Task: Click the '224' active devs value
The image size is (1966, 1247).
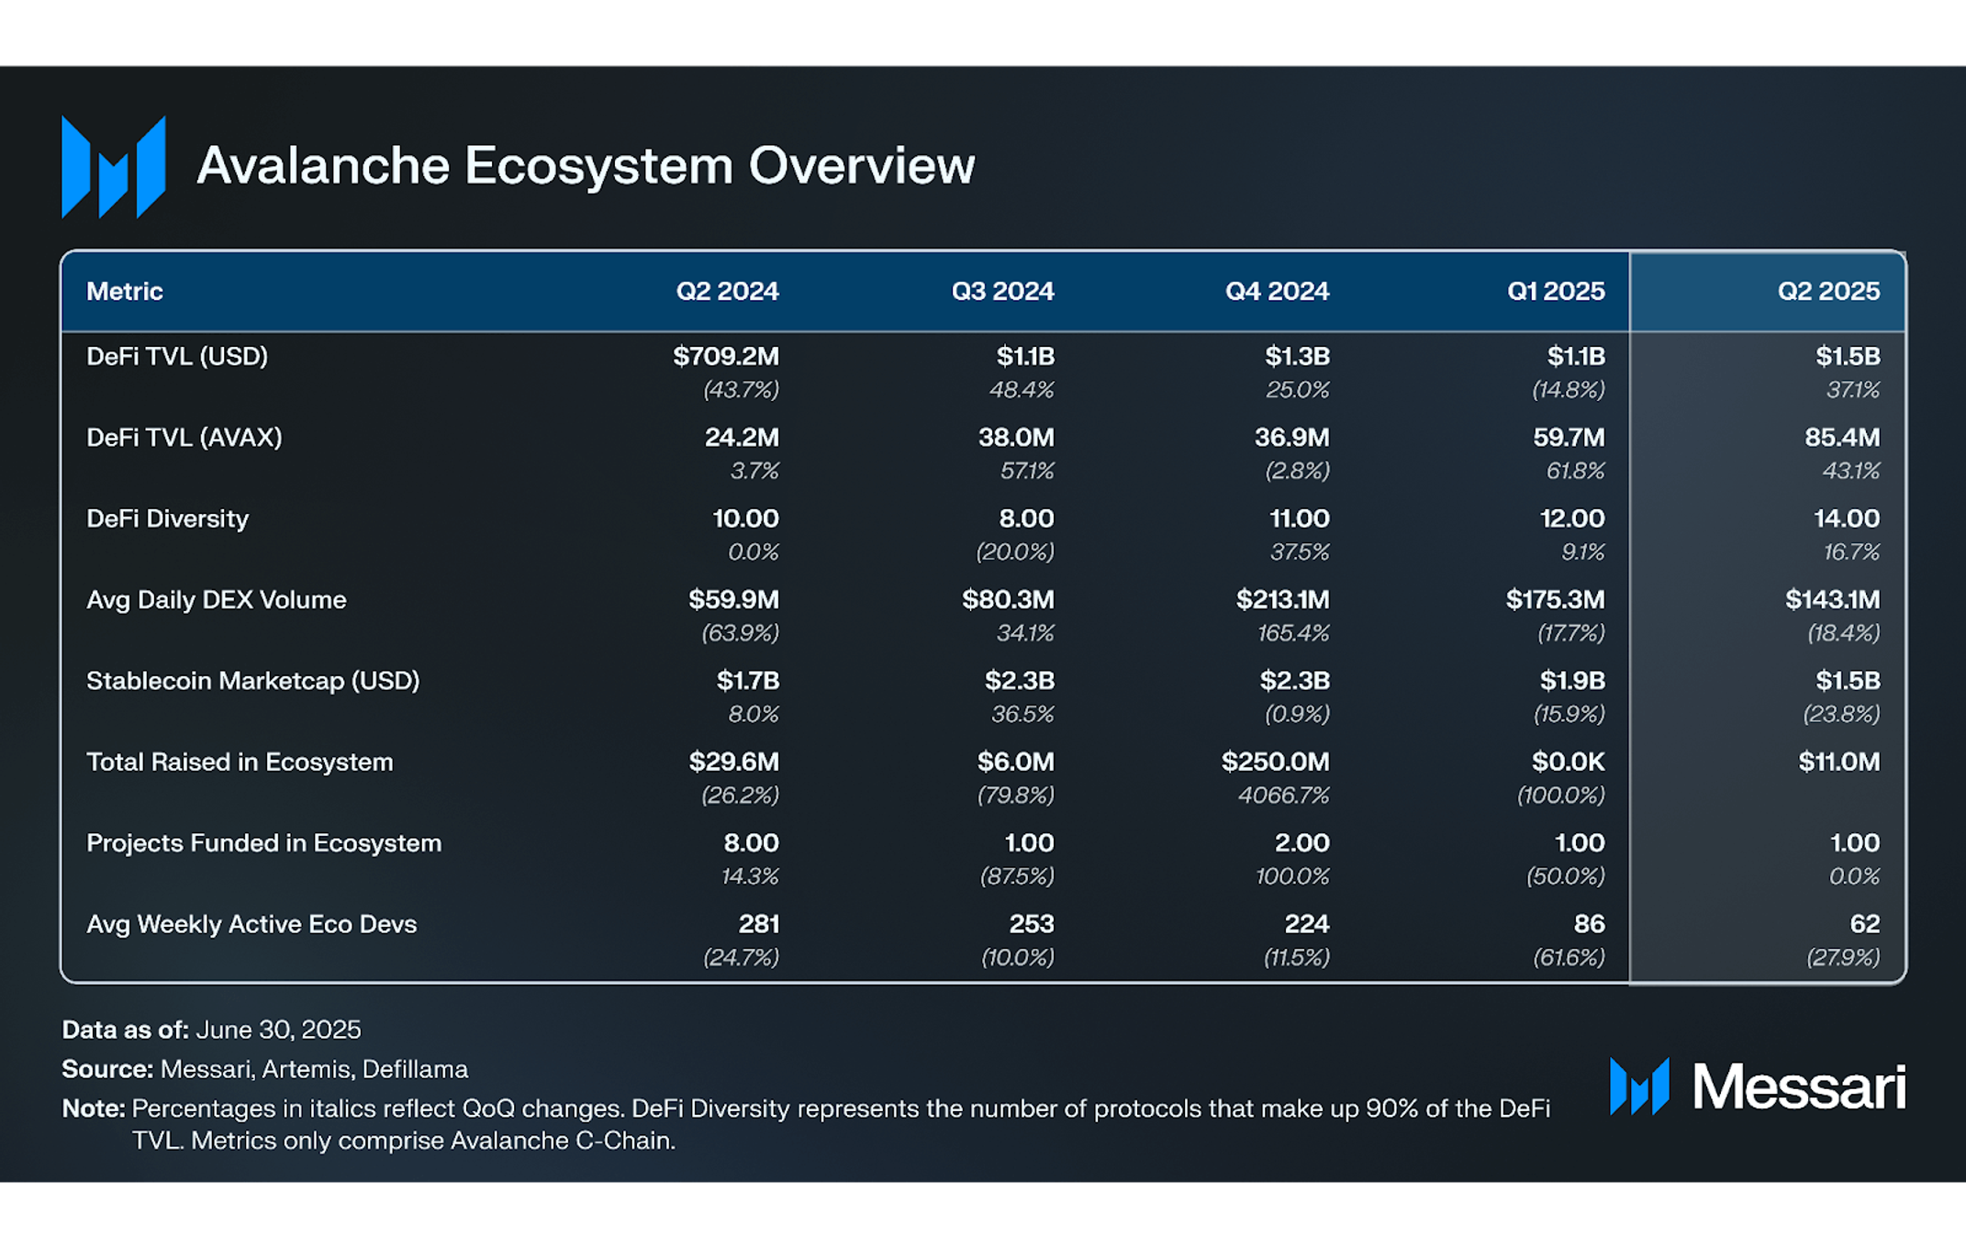Action: [1306, 924]
